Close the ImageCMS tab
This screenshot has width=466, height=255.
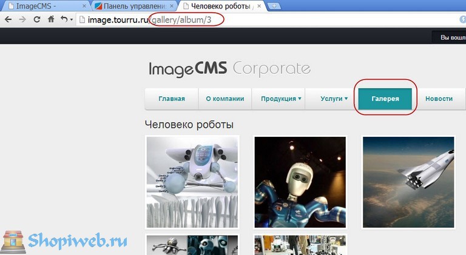pos(84,6)
